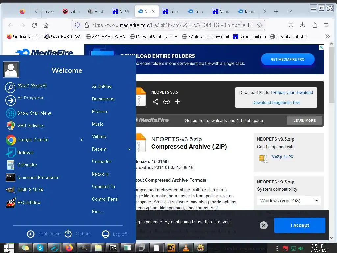337x253 pixels.
Task: Show more bookmarks with double chevron
Action: tap(327, 36)
